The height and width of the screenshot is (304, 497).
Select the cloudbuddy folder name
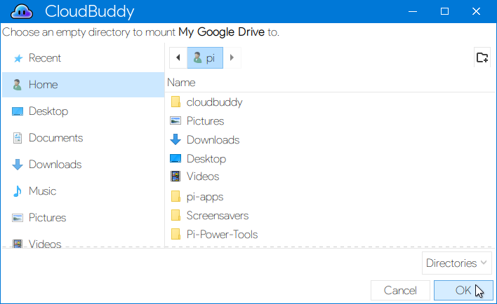215,102
